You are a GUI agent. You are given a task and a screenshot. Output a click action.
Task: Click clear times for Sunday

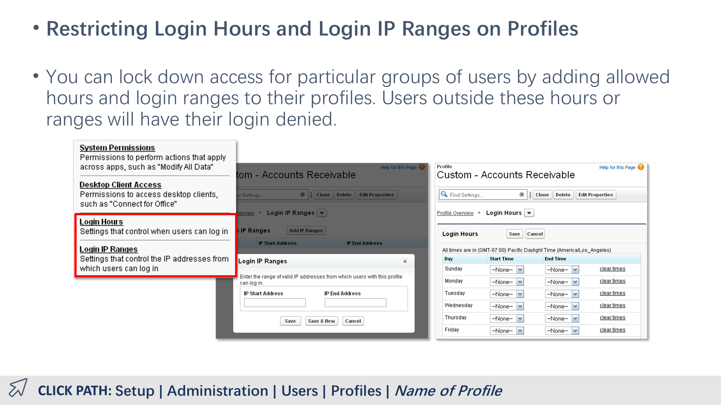point(612,269)
